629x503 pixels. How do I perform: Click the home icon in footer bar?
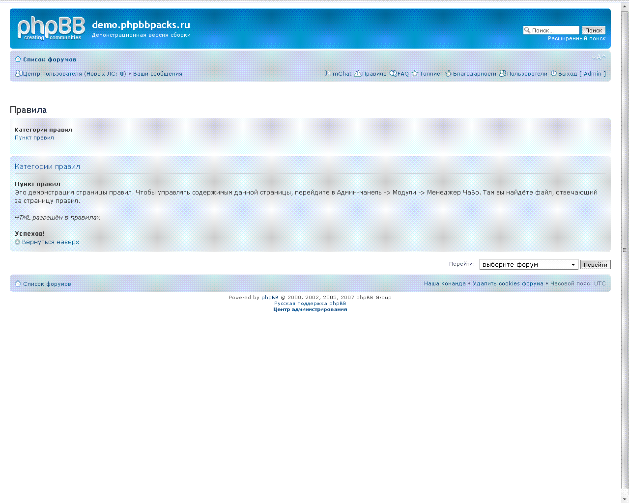(18, 284)
